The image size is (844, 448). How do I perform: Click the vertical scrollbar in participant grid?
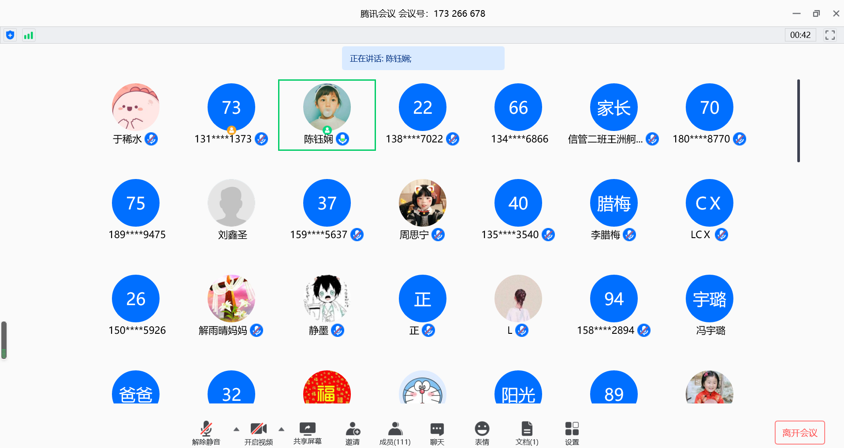pos(798,120)
